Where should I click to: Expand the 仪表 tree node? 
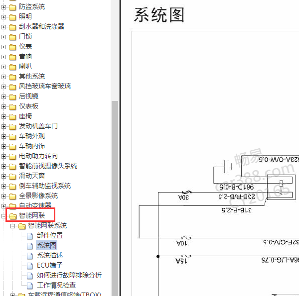[x=3, y=47]
